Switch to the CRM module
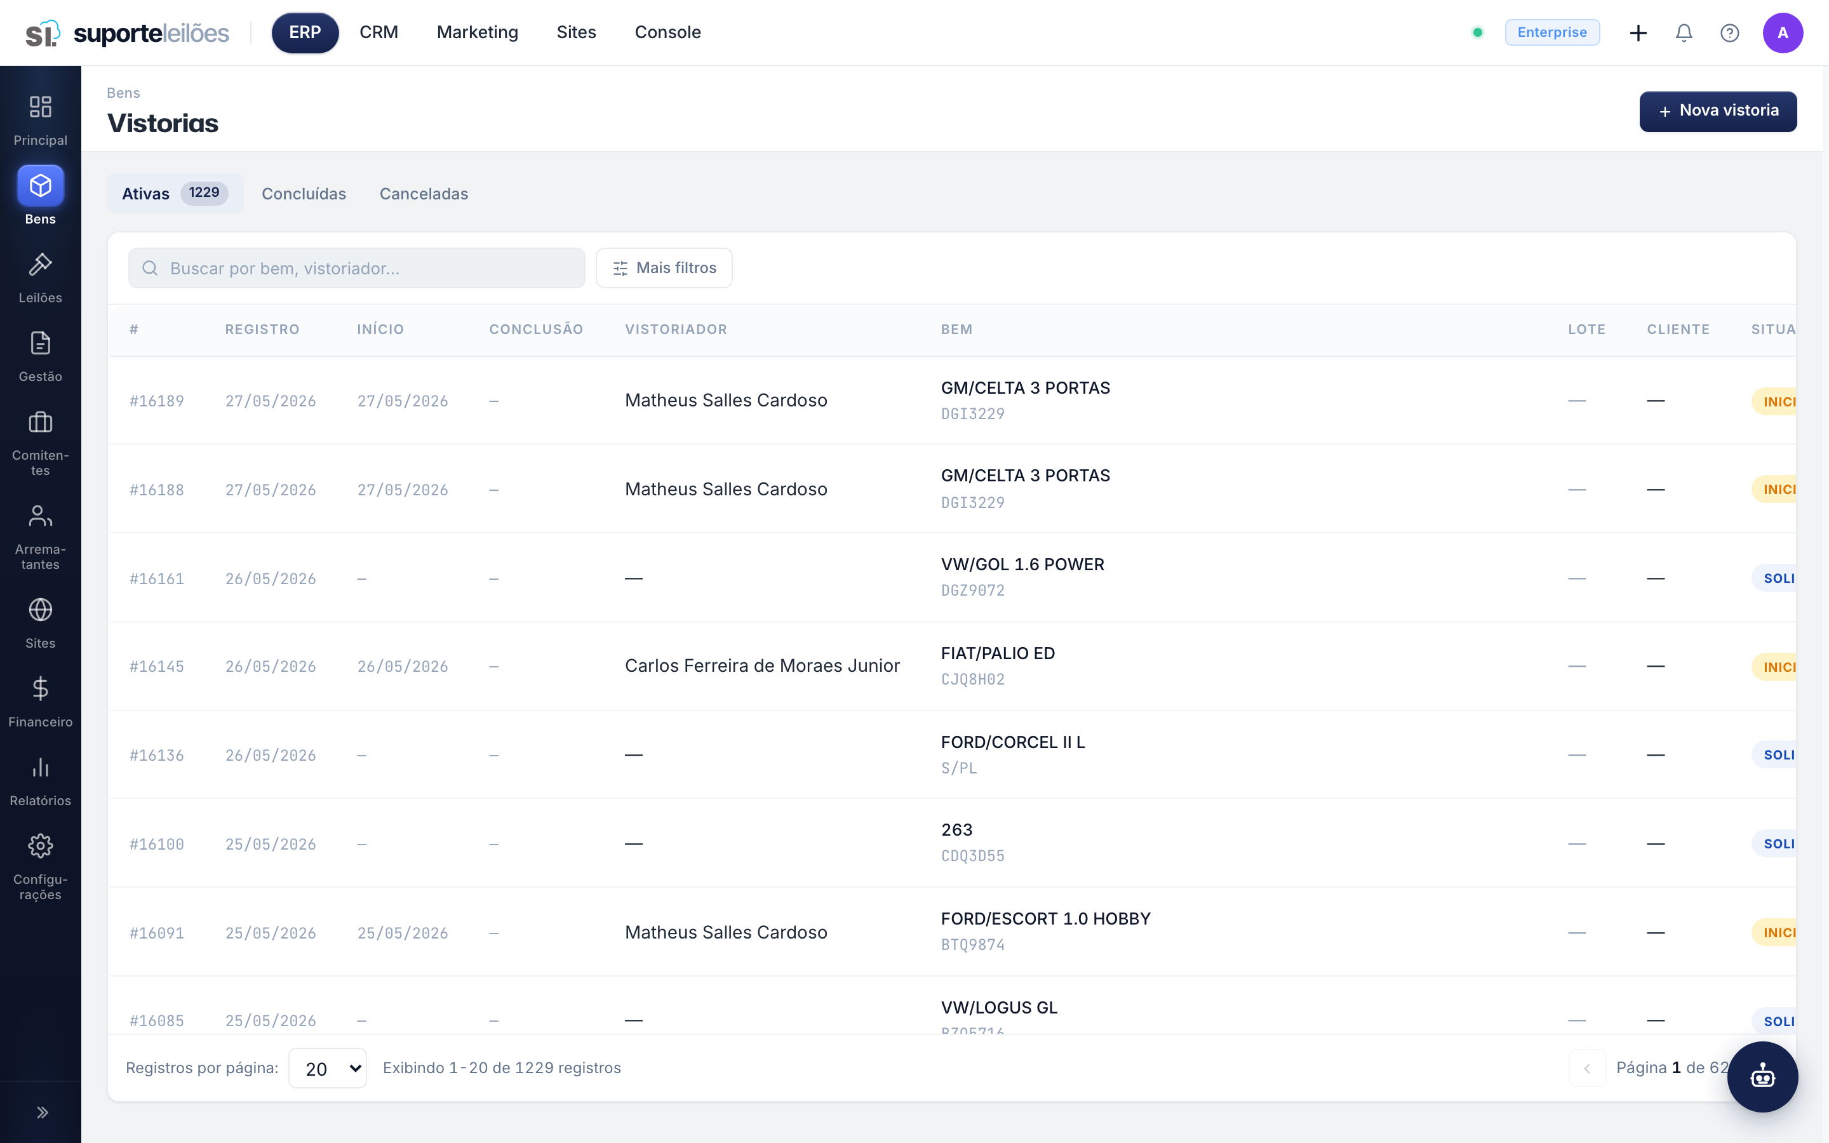Viewport: 1829px width, 1143px height. 379,32
